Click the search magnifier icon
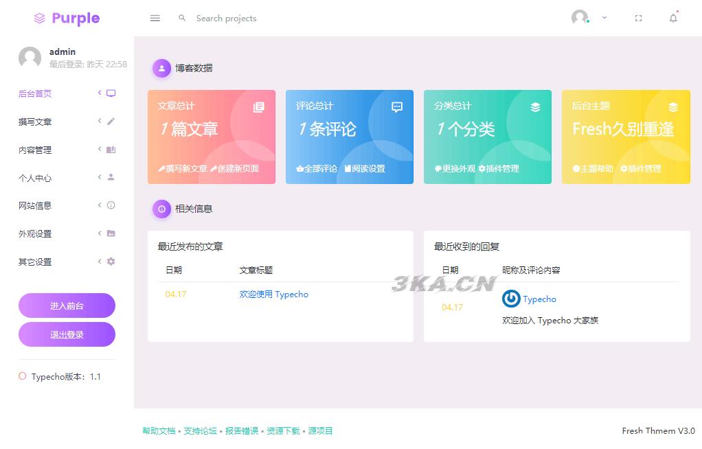This screenshot has height=449, width=702. pyautogui.click(x=182, y=18)
